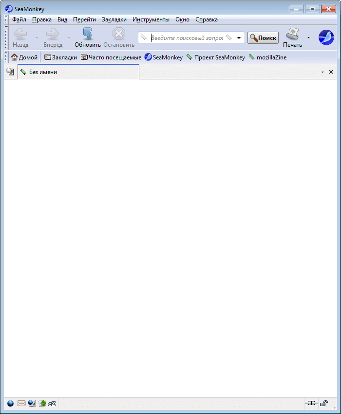The width and height of the screenshot is (341, 414).
Task: Open Navigator from status bar globe icon
Action: click(x=10, y=403)
